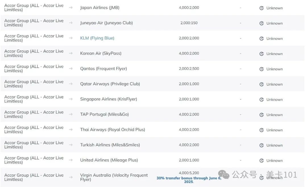This screenshot has height=187, width=307.
Task: Click the arrow icon in Qatar Airways row
Action: click(71, 84)
